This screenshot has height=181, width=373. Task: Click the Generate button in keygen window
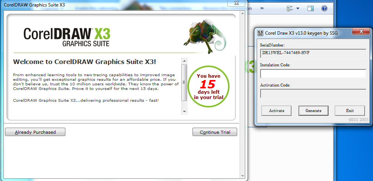tap(313, 111)
